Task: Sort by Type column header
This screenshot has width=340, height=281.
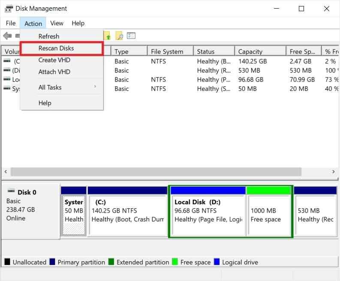Action: point(129,52)
